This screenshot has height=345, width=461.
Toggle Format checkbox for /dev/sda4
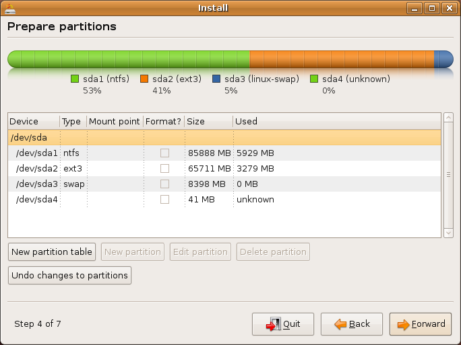(x=164, y=200)
